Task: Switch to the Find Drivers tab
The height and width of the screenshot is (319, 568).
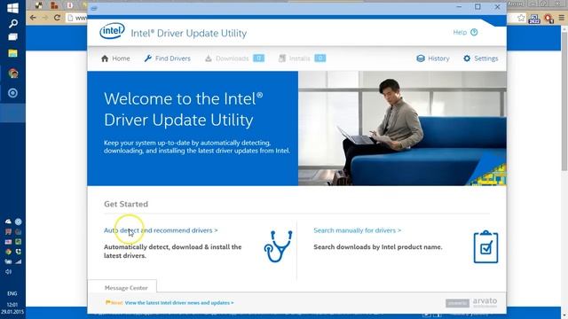Action: coord(167,58)
